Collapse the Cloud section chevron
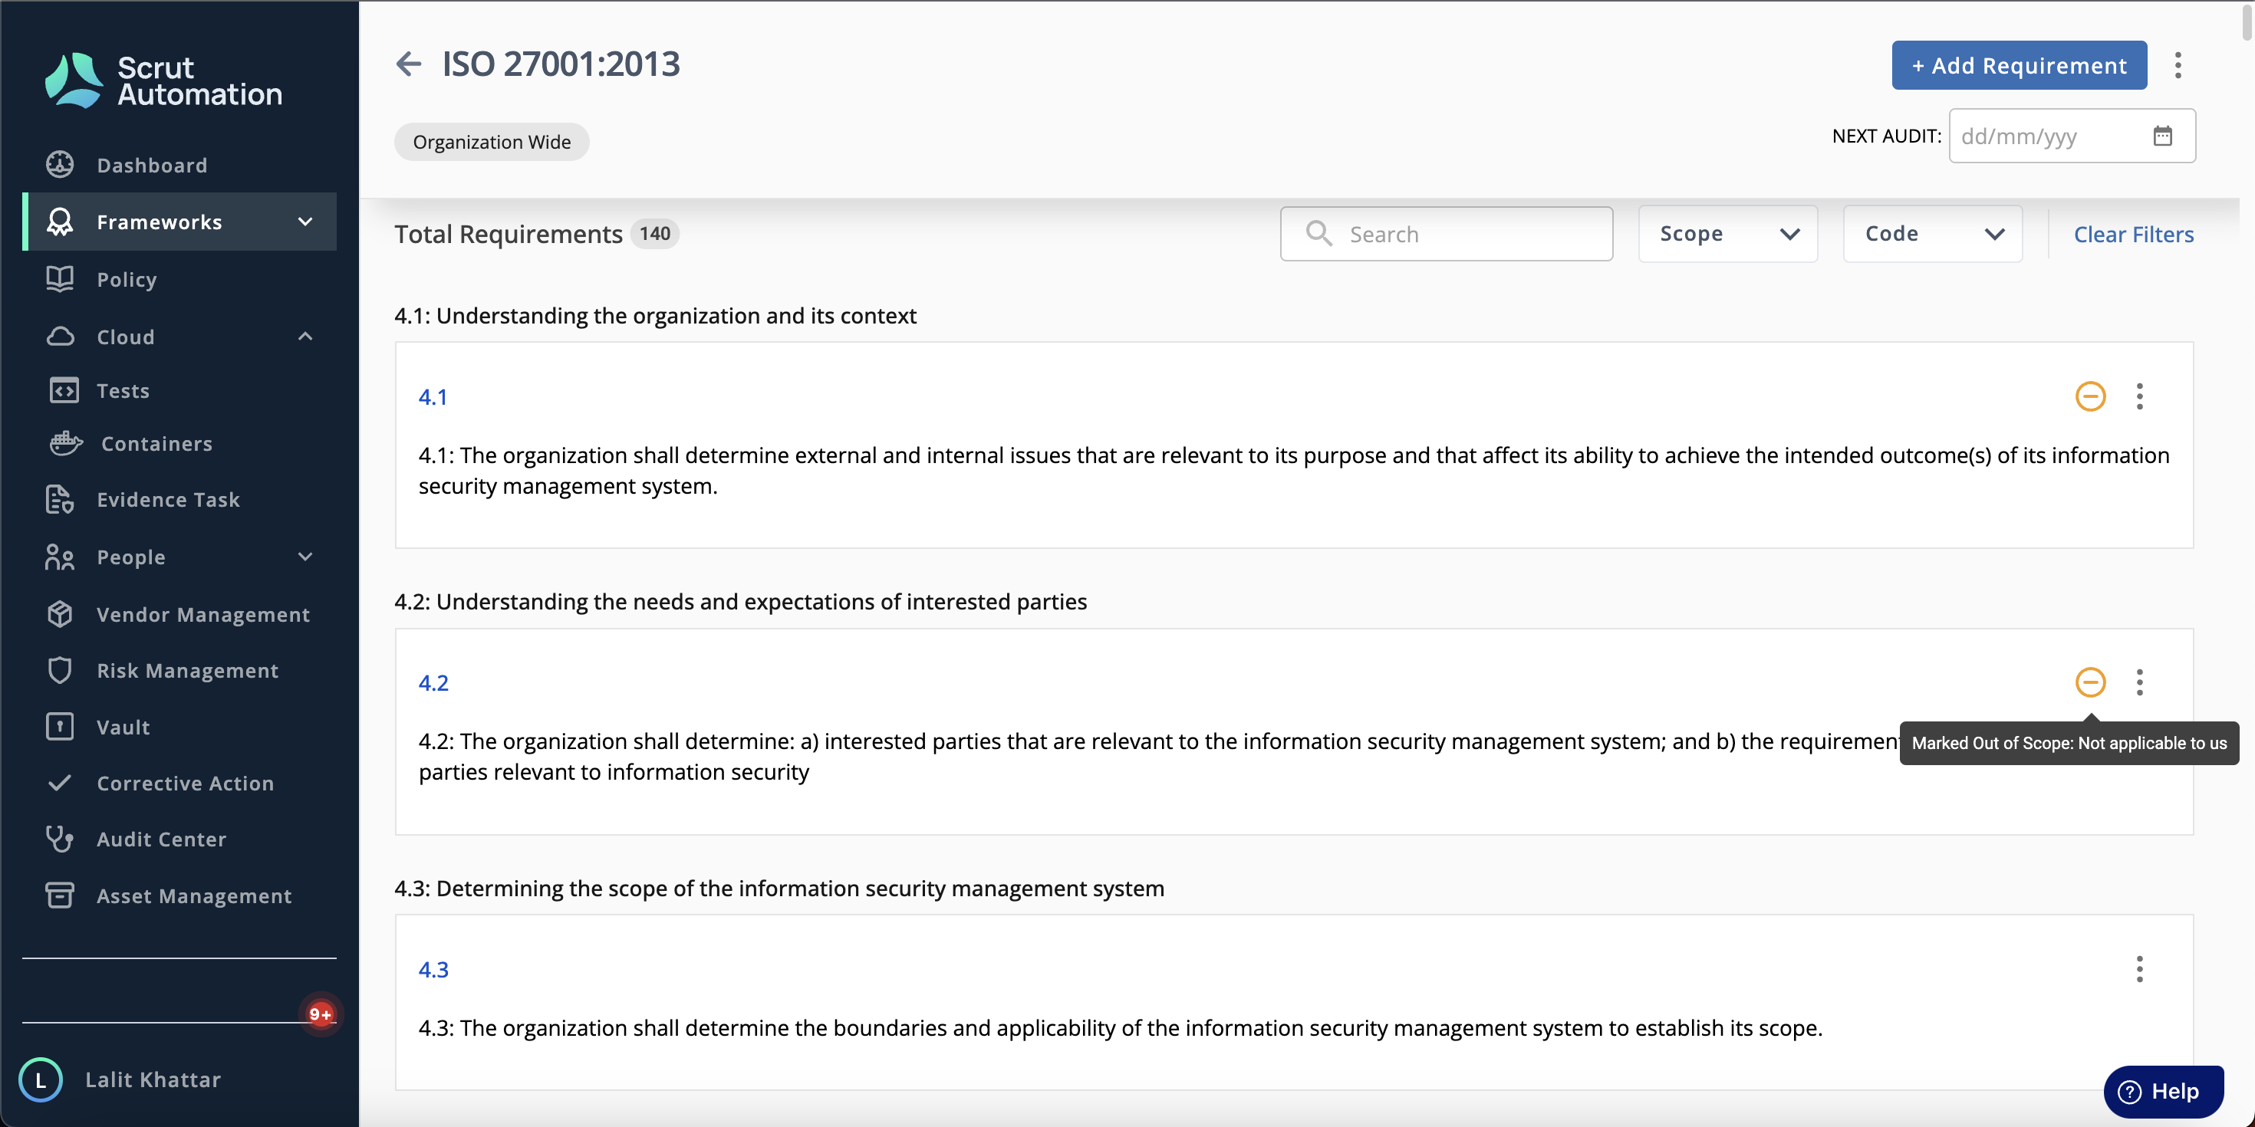2255x1127 pixels. pyautogui.click(x=305, y=336)
